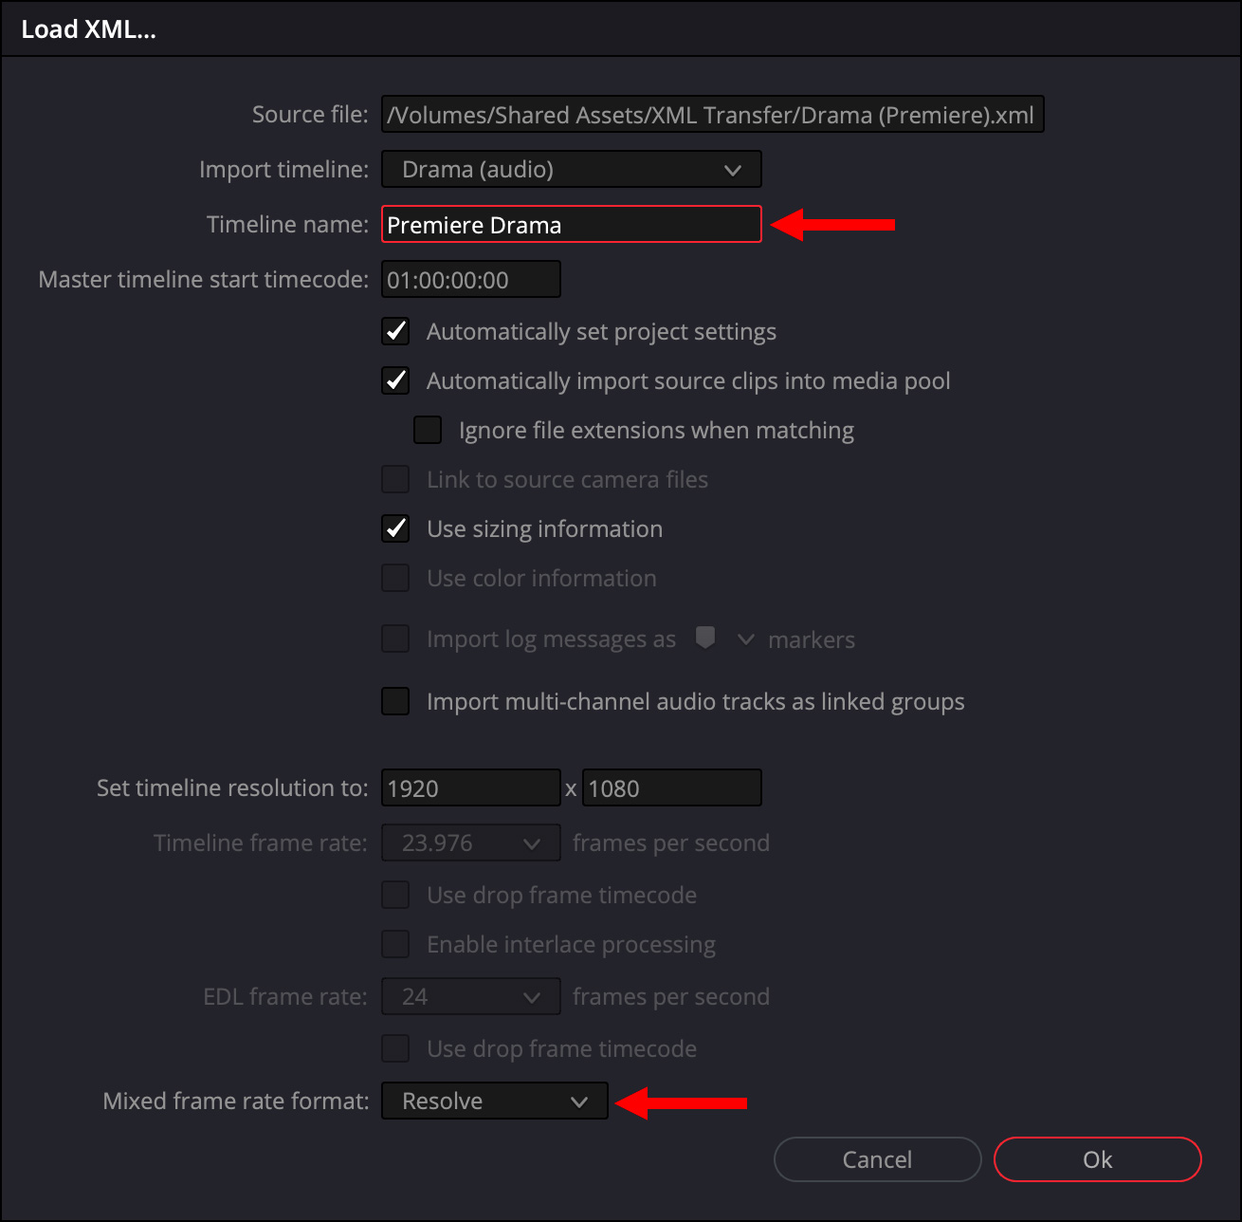The width and height of the screenshot is (1242, 1222).
Task: Click the Master timeline start timecode field
Action: [x=471, y=279]
